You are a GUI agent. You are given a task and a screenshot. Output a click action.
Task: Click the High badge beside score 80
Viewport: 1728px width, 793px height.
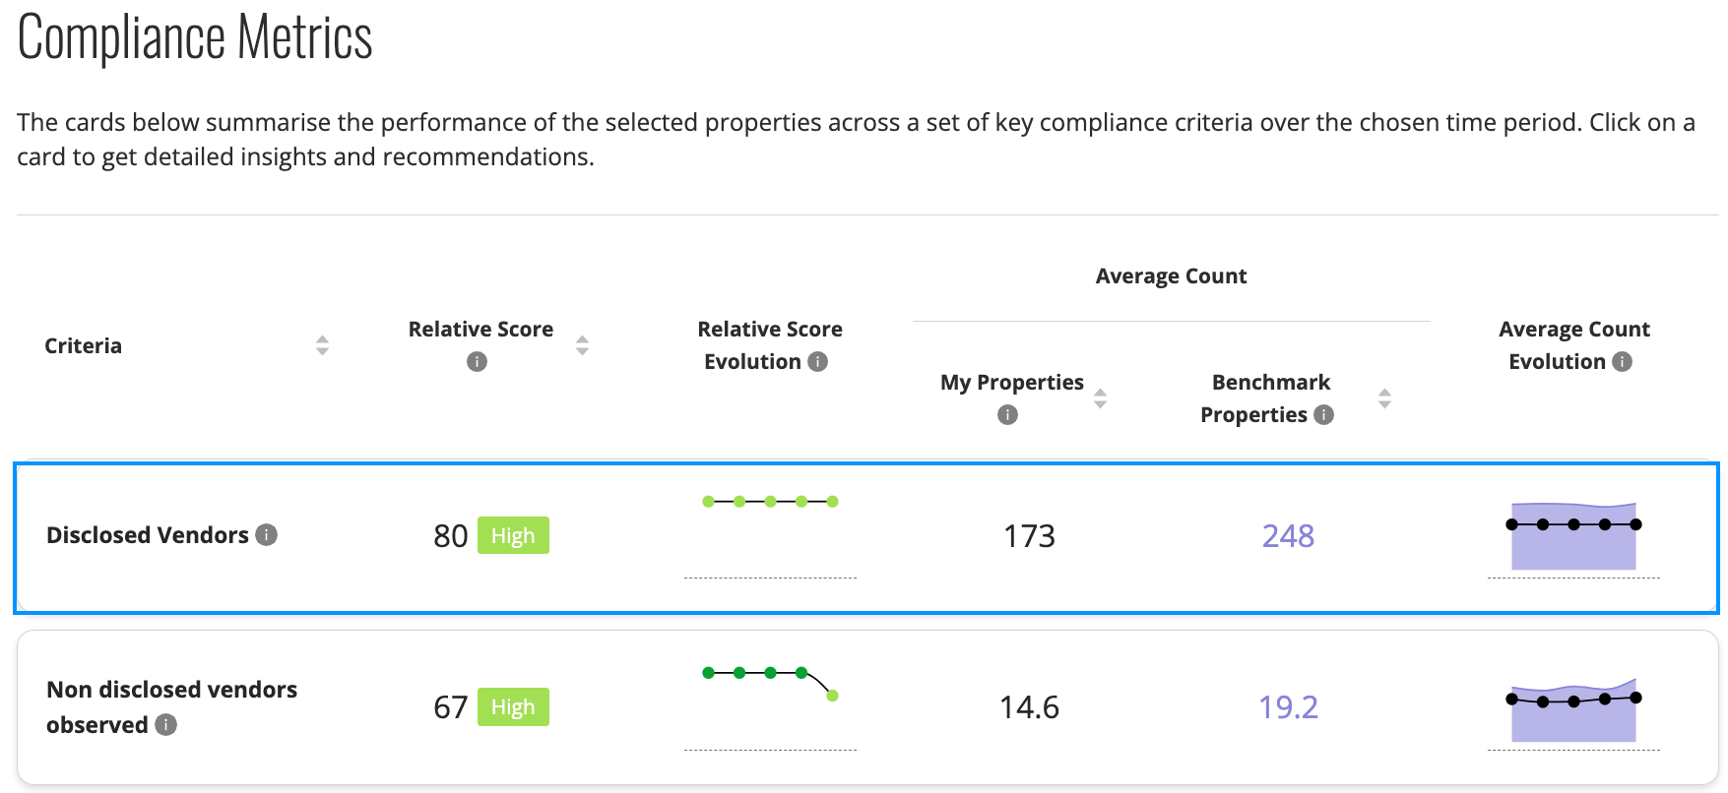(x=513, y=535)
